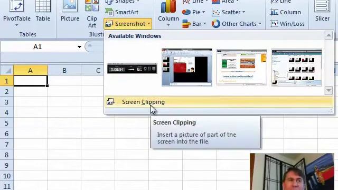
Task: Select the web browser window thumbnail
Action: [x=242, y=67]
